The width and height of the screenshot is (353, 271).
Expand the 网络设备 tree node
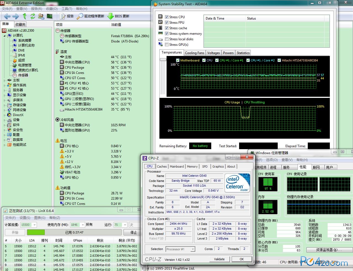(x=5, y=110)
